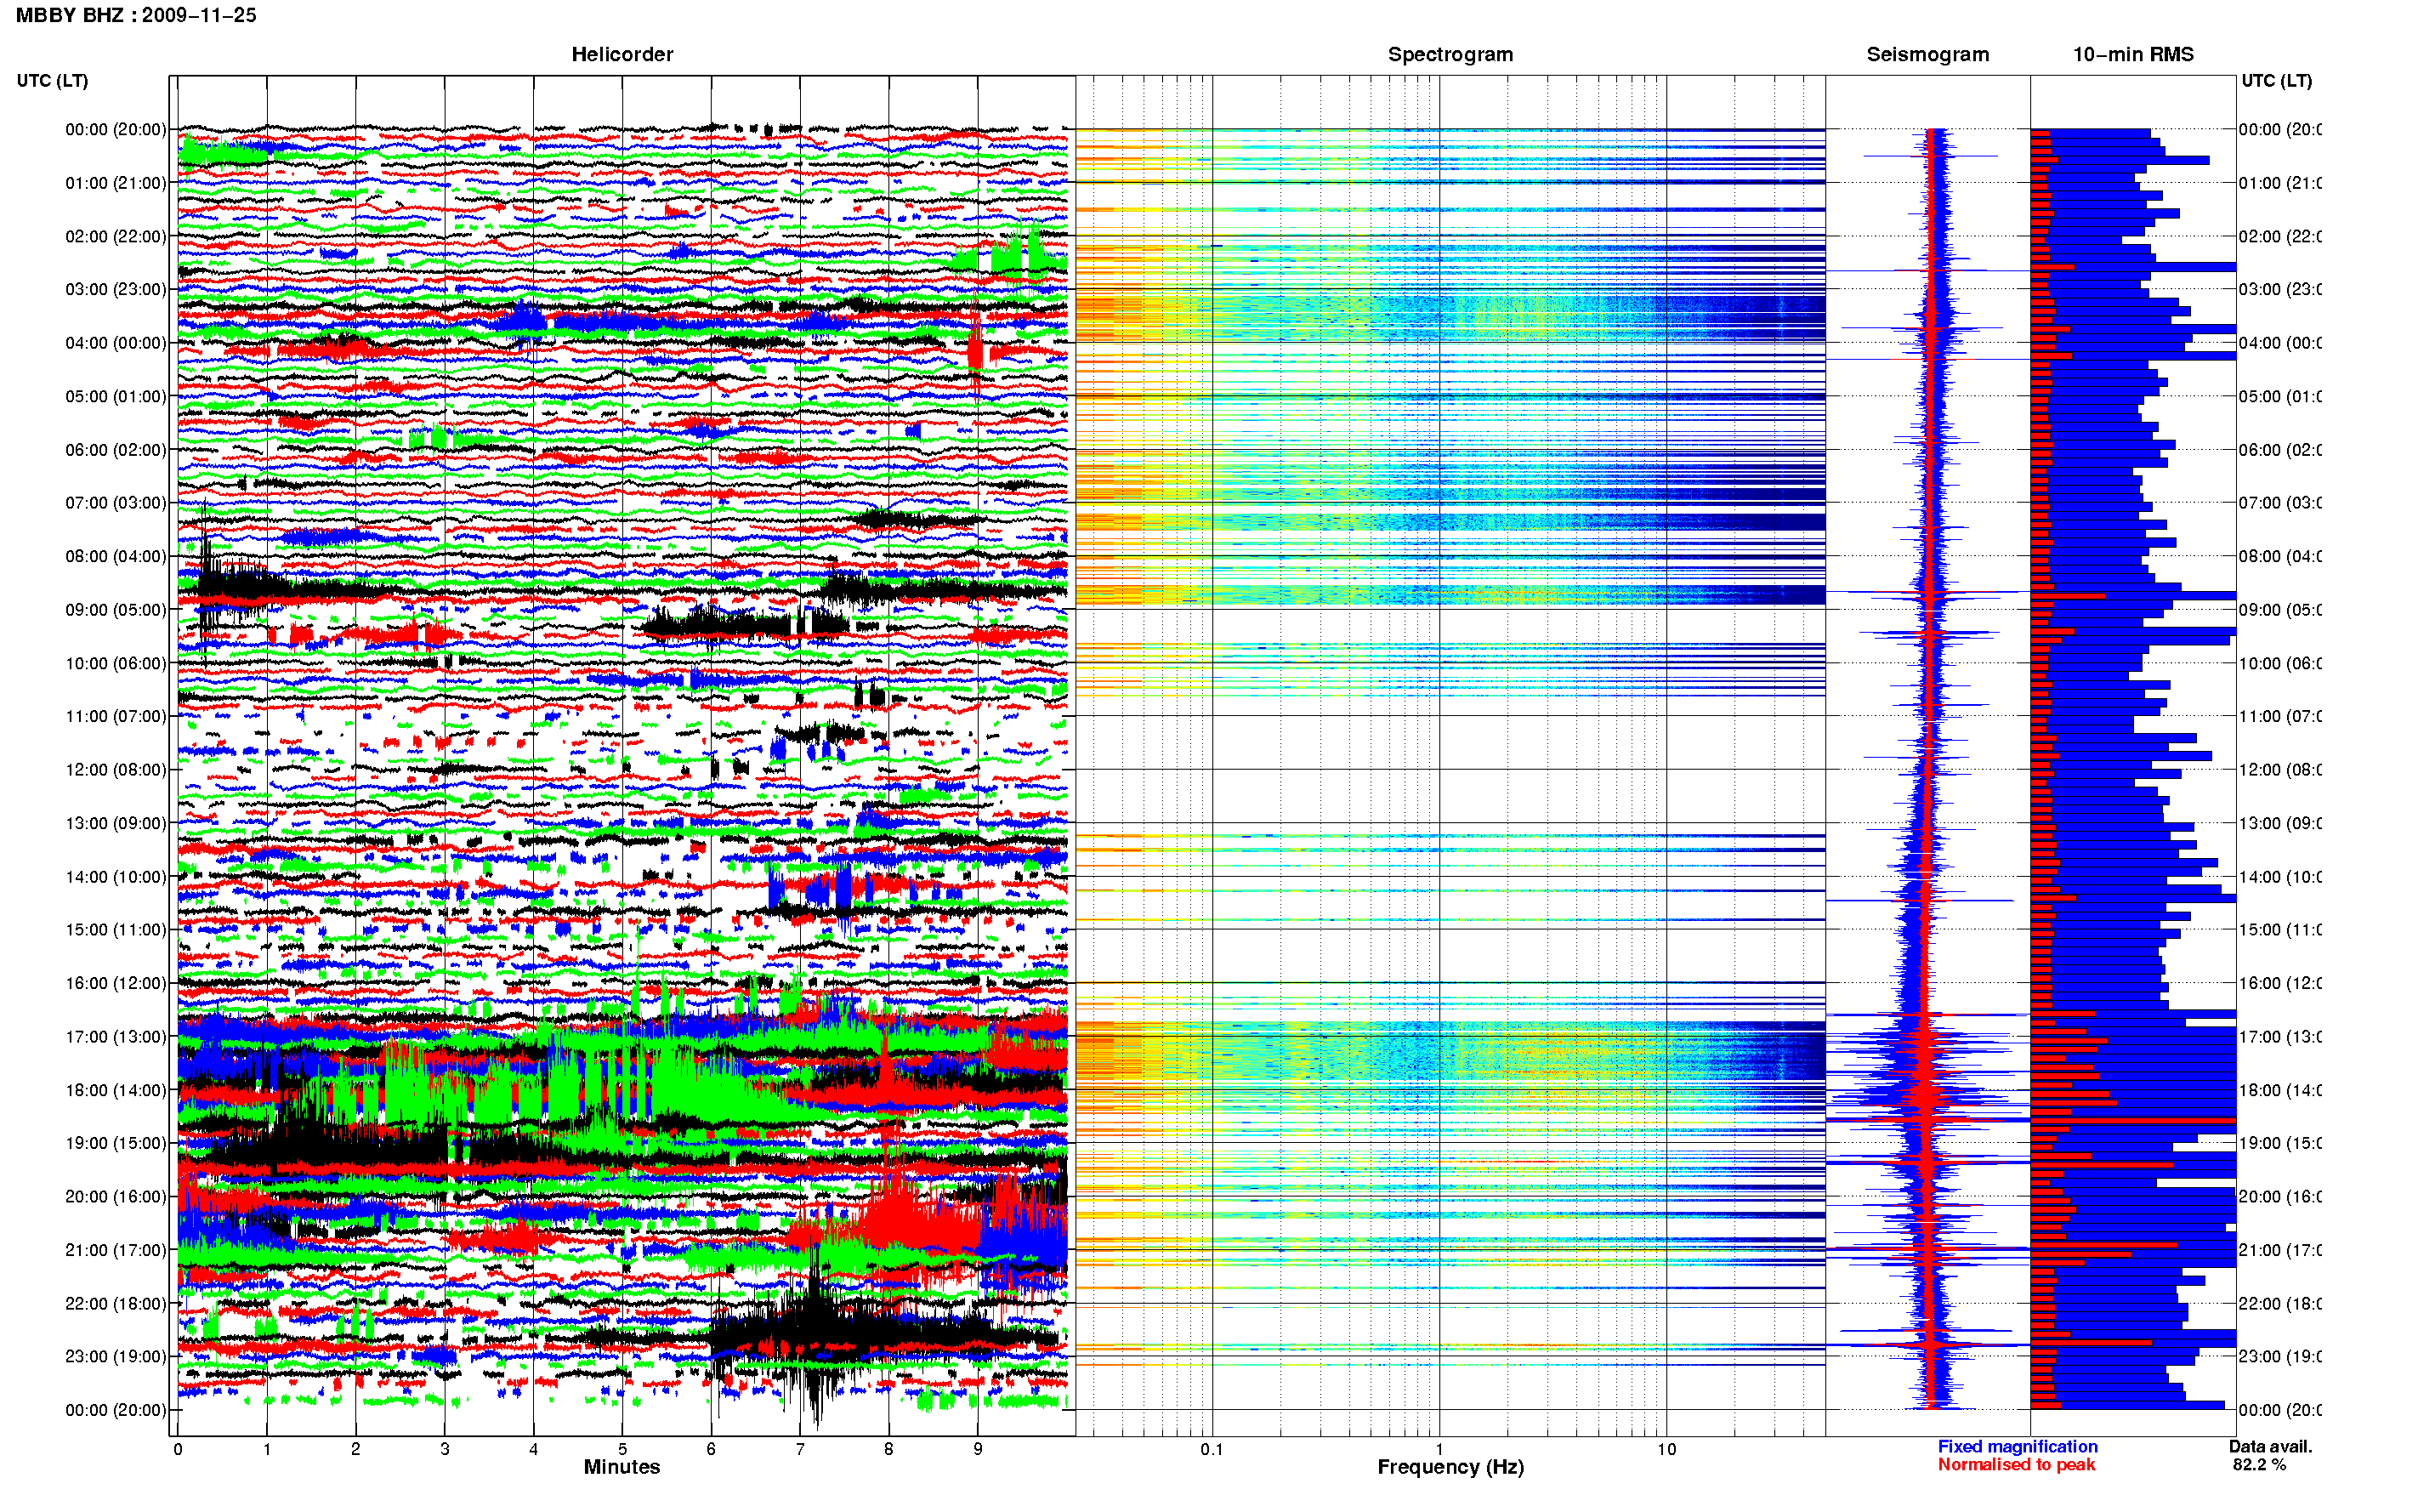
Task: Select the Seismogram panel heading
Action: (1928, 54)
